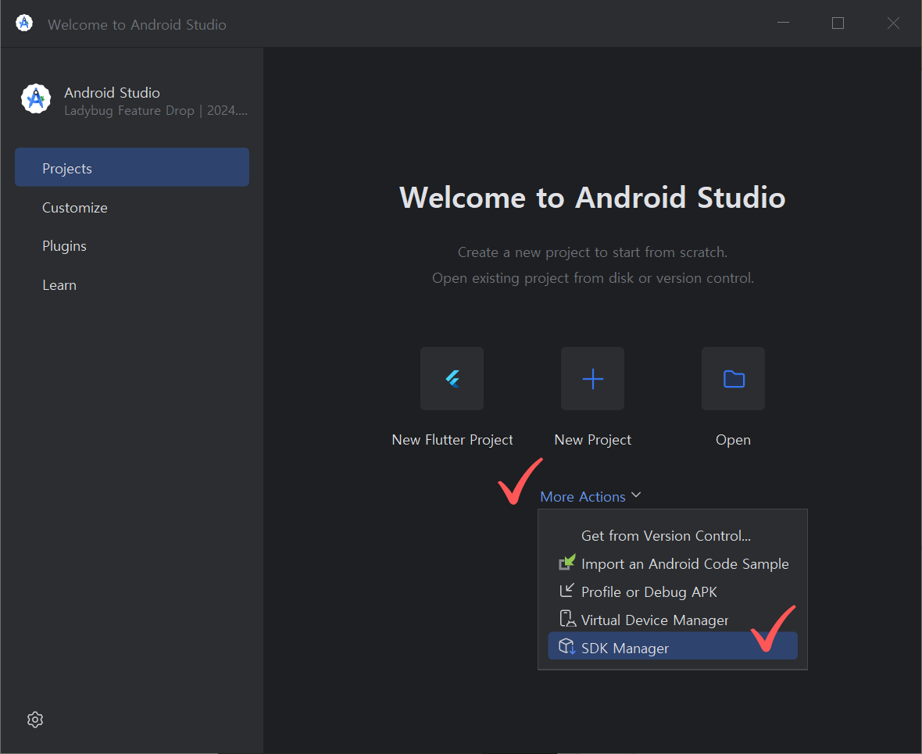Choose Profile or Debug APK entry

(x=673, y=591)
